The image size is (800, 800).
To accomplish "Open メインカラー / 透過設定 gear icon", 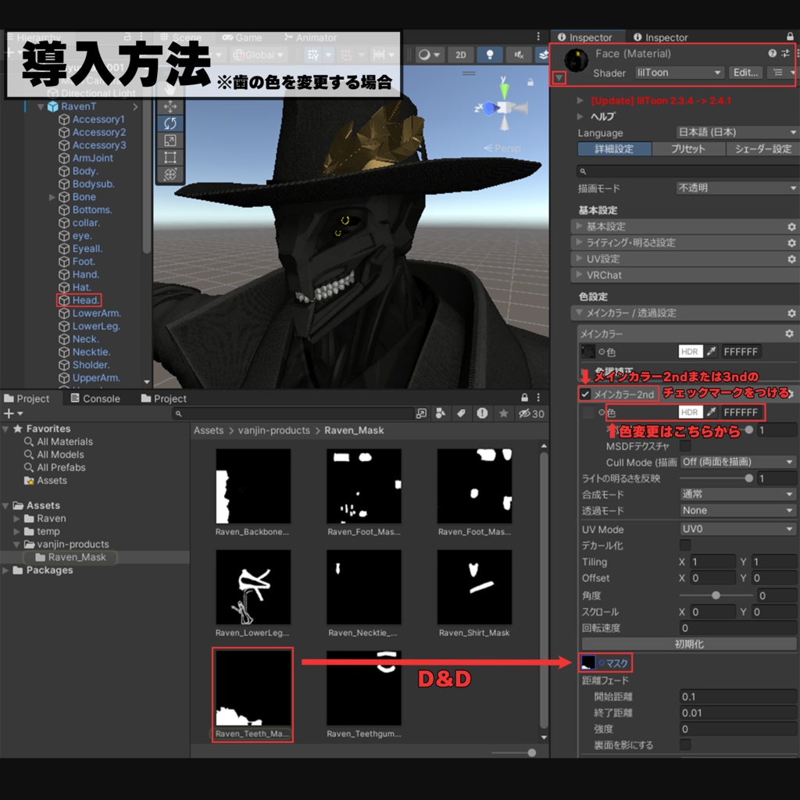I will pos(791,313).
